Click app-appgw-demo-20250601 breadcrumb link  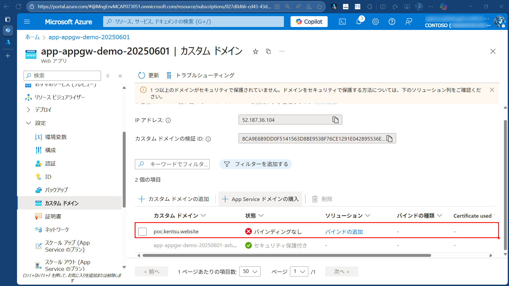[x=89, y=37]
